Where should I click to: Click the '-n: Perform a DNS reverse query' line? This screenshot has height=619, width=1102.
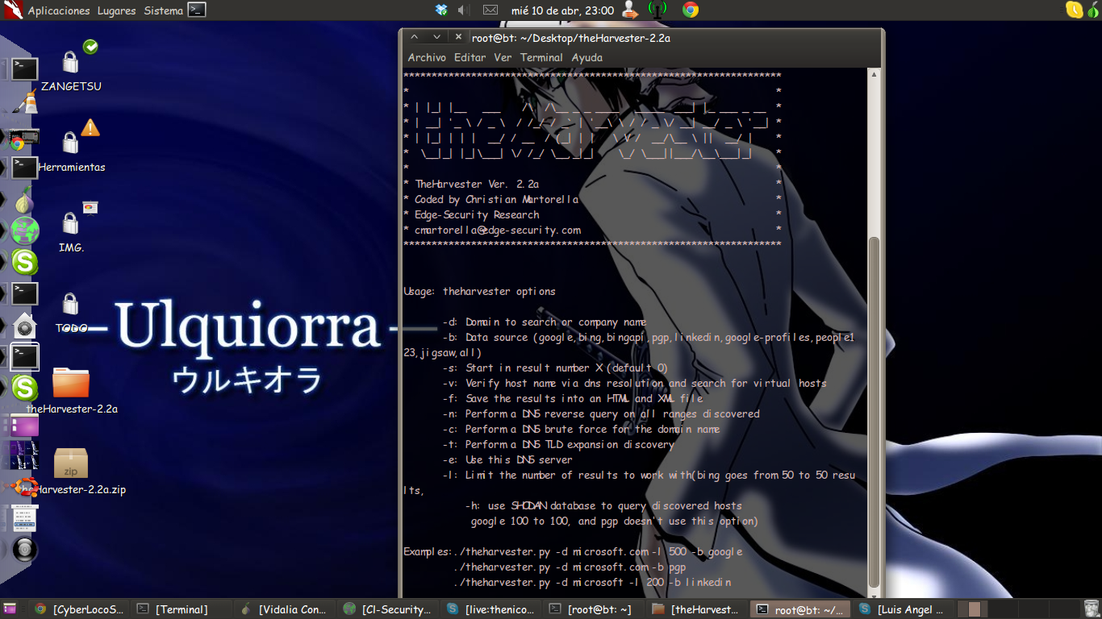tap(601, 413)
